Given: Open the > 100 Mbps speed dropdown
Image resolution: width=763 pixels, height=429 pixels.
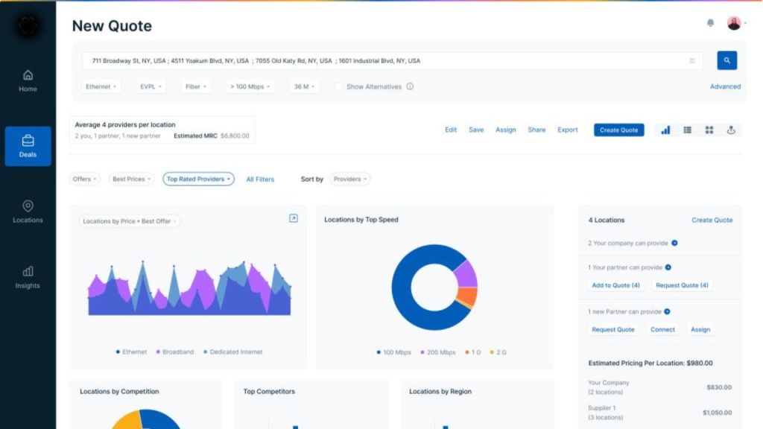Looking at the screenshot, I should 250,86.
